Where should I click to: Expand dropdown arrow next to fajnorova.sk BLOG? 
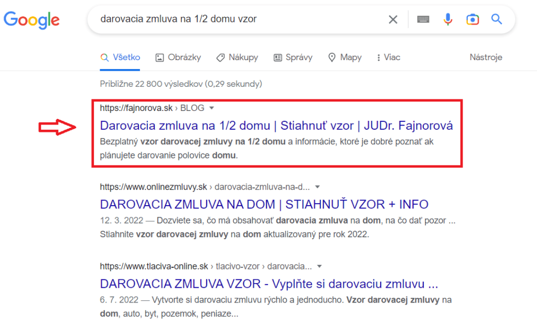point(212,108)
